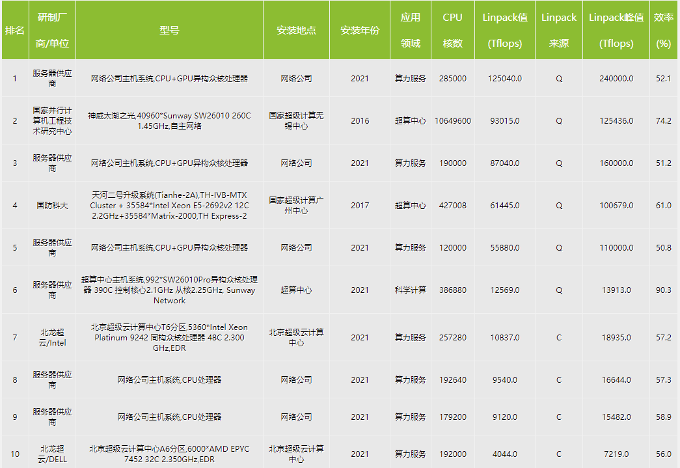The width and height of the screenshot is (680, 468).
Task: Click the 北龙超云/DELL vendor cell
Action: click(x=53, y=454)
